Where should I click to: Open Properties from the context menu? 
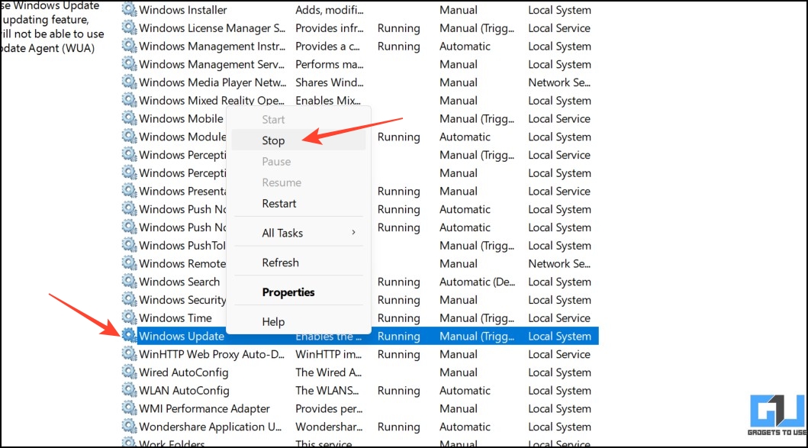coord(298,292)
